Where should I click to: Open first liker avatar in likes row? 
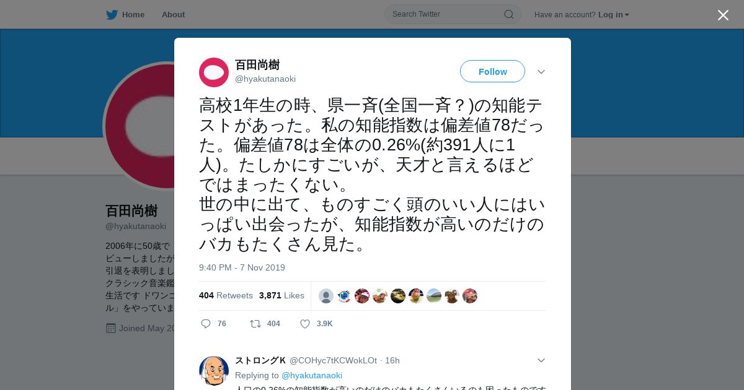[x=326, y=296]
